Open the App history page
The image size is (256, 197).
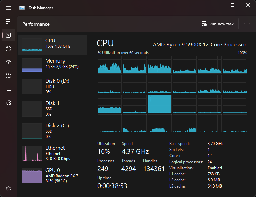tap(8, 49)
